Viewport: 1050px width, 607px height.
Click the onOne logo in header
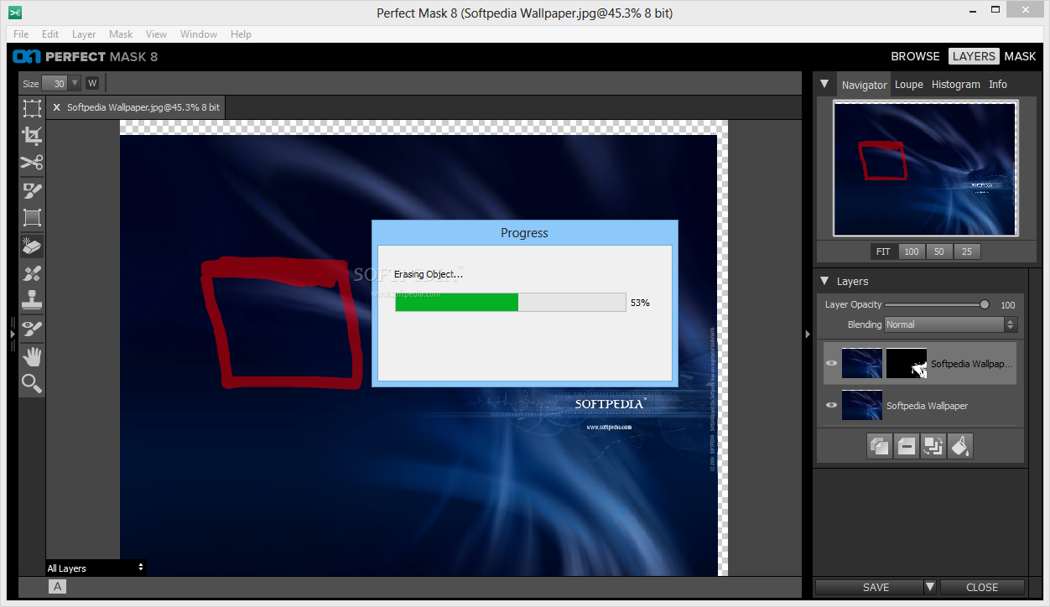coord(27,56)
